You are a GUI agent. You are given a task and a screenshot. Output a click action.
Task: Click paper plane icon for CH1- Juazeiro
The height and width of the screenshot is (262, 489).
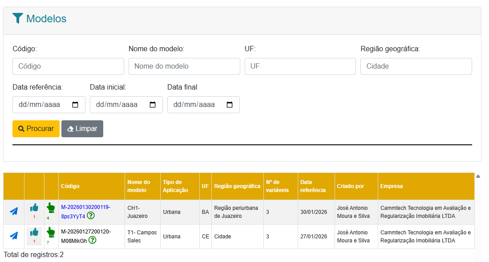tap(14, 211)
